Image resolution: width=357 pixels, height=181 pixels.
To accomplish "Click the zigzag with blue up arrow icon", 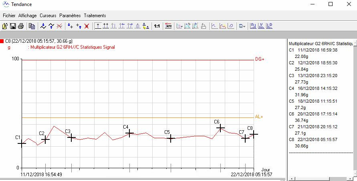I will [51, 26].
